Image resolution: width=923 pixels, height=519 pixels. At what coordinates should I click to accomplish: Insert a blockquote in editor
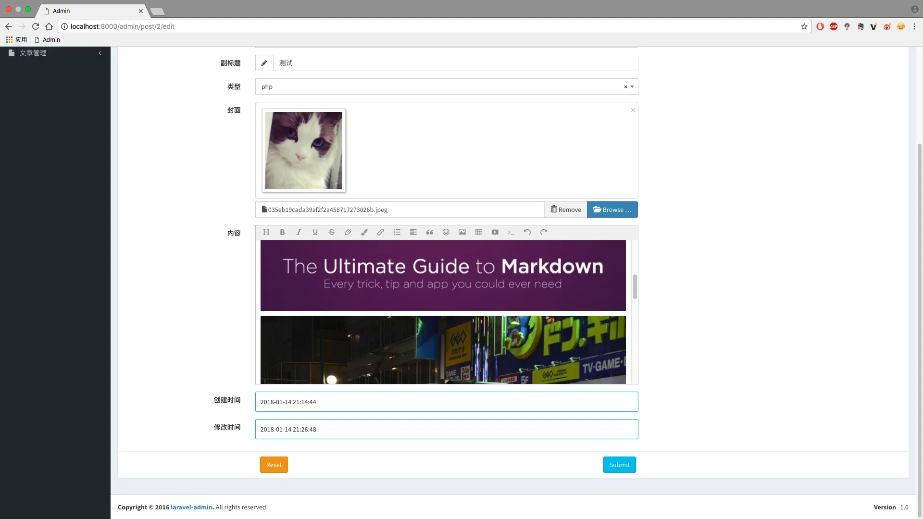(429, 232)
